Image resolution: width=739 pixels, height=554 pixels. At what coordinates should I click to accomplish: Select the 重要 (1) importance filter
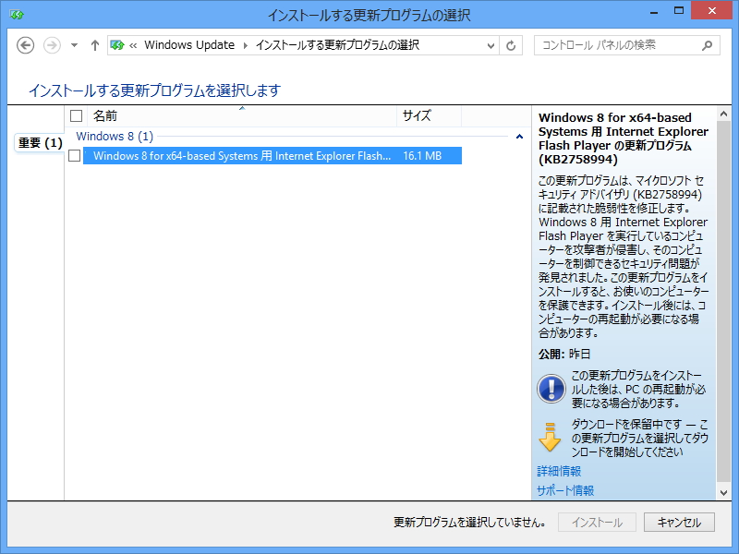(x=37, y=143)
